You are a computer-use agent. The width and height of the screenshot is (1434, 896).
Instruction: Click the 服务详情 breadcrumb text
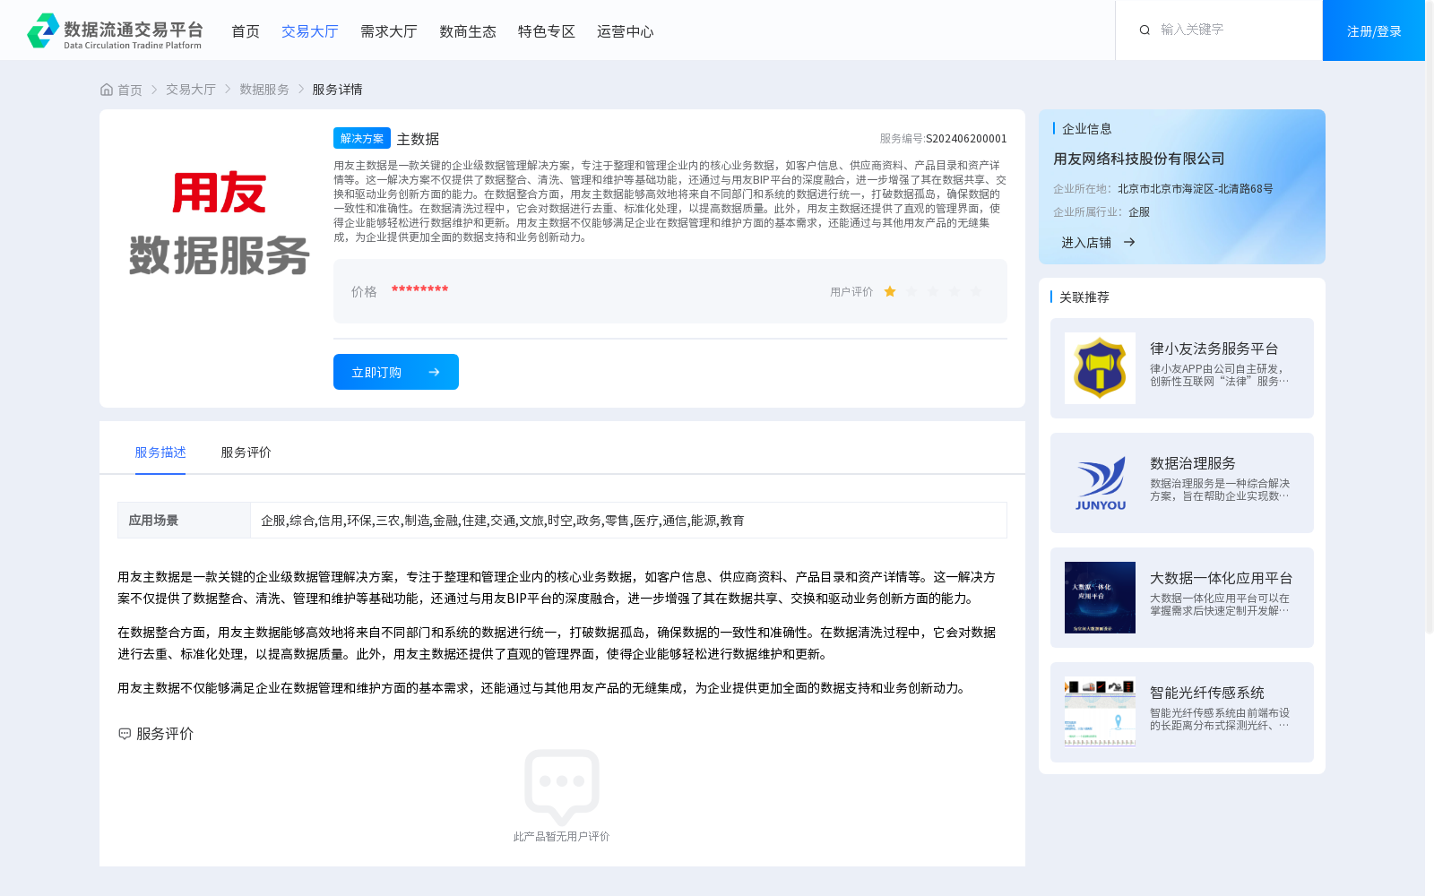[x=337, y=90]
